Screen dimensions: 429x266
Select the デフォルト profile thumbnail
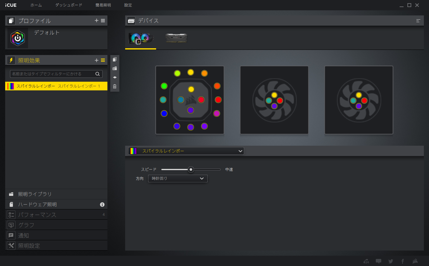coord(18,38)
